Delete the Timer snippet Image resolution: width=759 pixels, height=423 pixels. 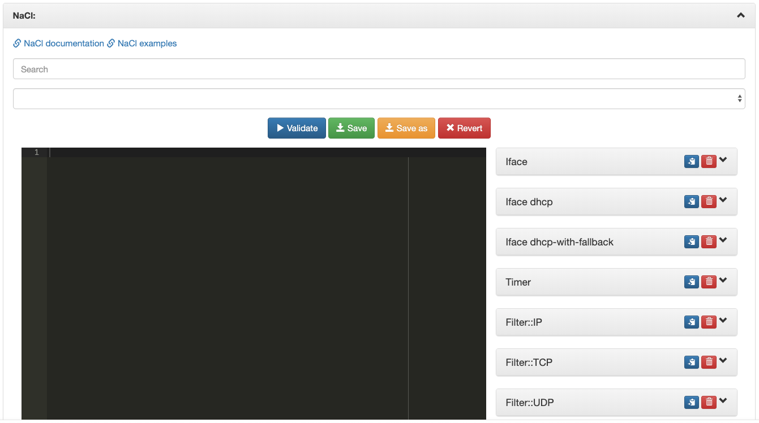click(x=709, y=282)
